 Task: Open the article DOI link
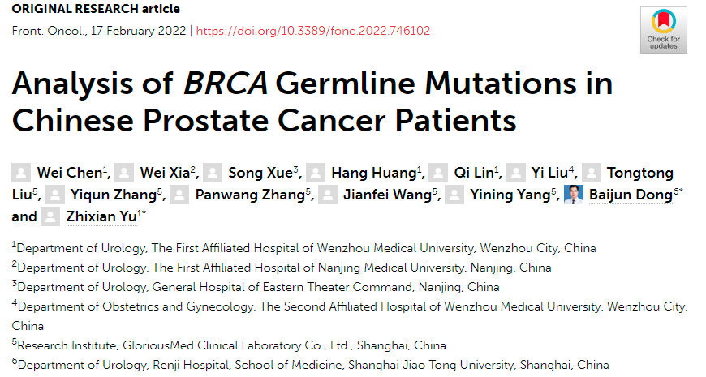point(313,31)
